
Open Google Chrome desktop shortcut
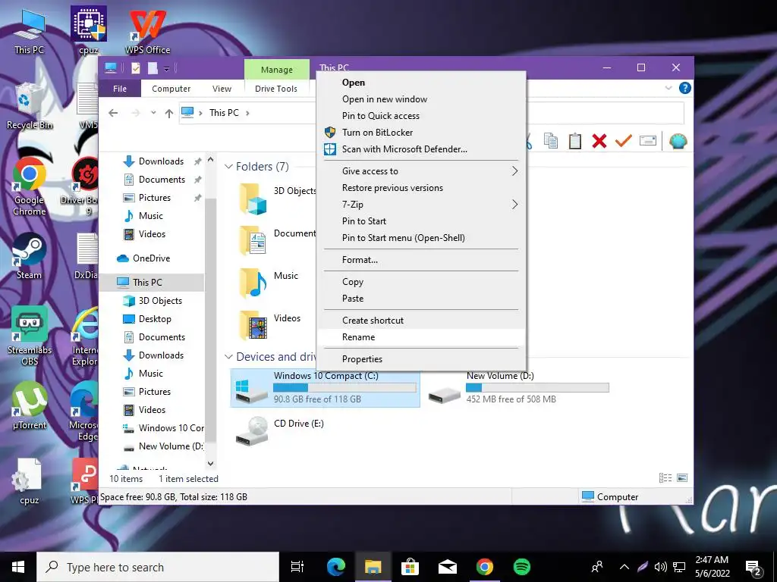click(x=30, y=186)
